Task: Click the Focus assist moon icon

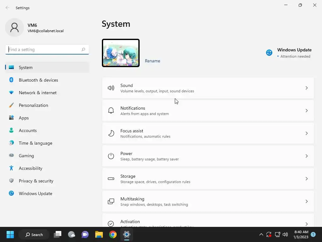Action: click(x=111, y=133)
